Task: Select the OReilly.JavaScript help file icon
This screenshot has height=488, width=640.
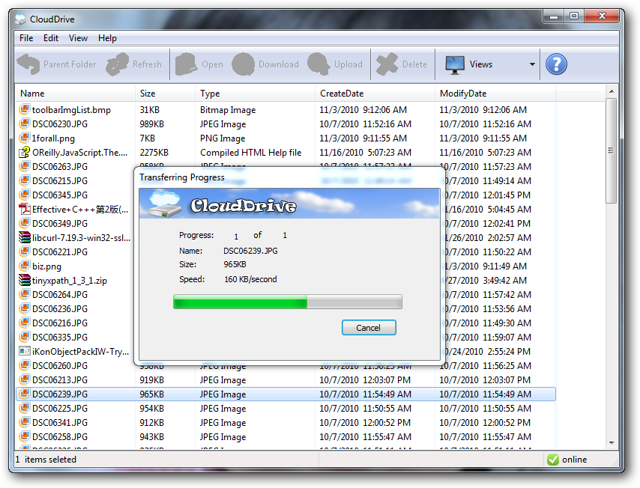Action: tap(25, 152)
